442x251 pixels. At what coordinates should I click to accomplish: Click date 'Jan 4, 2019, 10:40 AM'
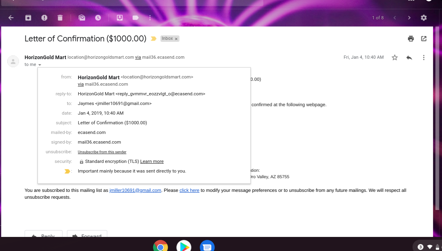[x=101, y=113]
